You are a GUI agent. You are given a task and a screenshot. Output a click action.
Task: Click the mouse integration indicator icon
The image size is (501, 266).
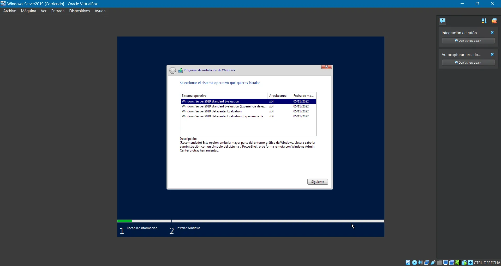click(x=464, y=263)
